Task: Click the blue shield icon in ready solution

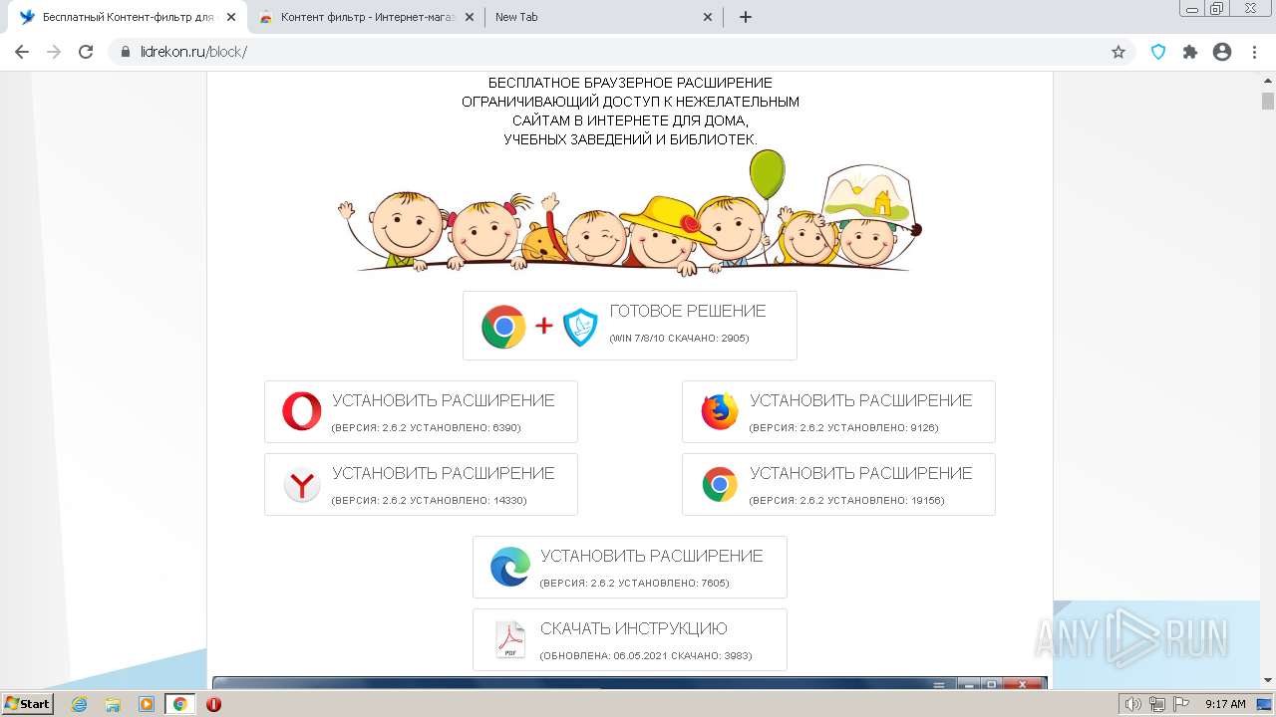Action: click(580, 326)
